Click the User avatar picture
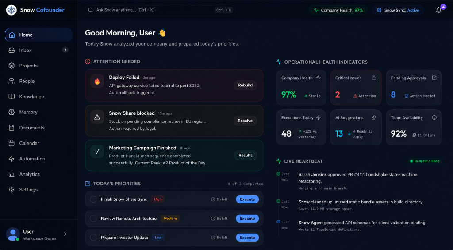The height and width of the screenshot is (250, 453). pyautogui.click(x=13, y=234)
